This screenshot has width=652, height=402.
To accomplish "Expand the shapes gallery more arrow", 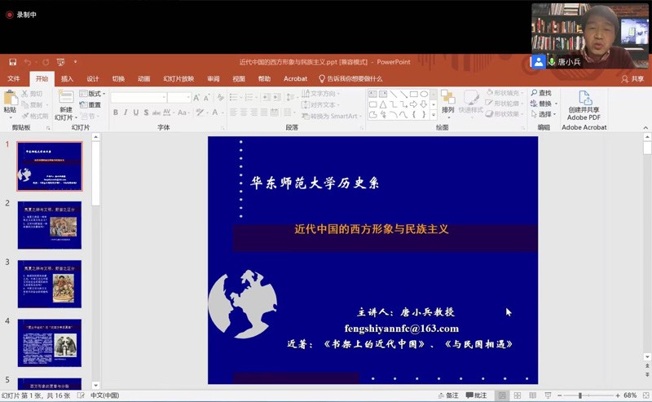I will coord(434,115).
